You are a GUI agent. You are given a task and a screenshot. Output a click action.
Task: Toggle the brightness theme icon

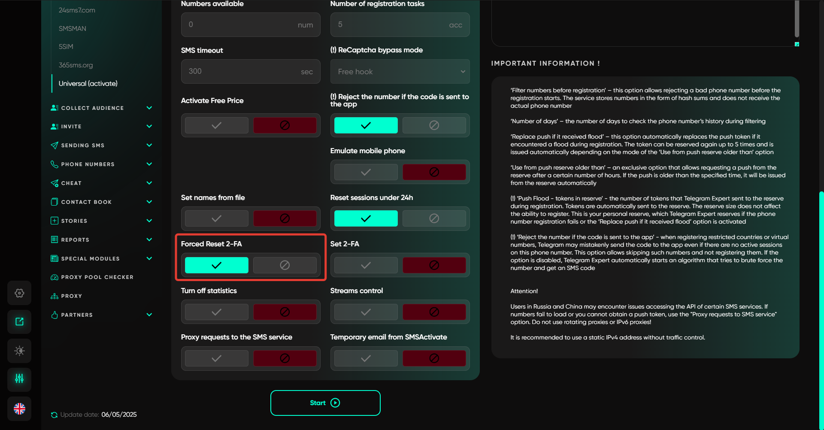point(19,351)
